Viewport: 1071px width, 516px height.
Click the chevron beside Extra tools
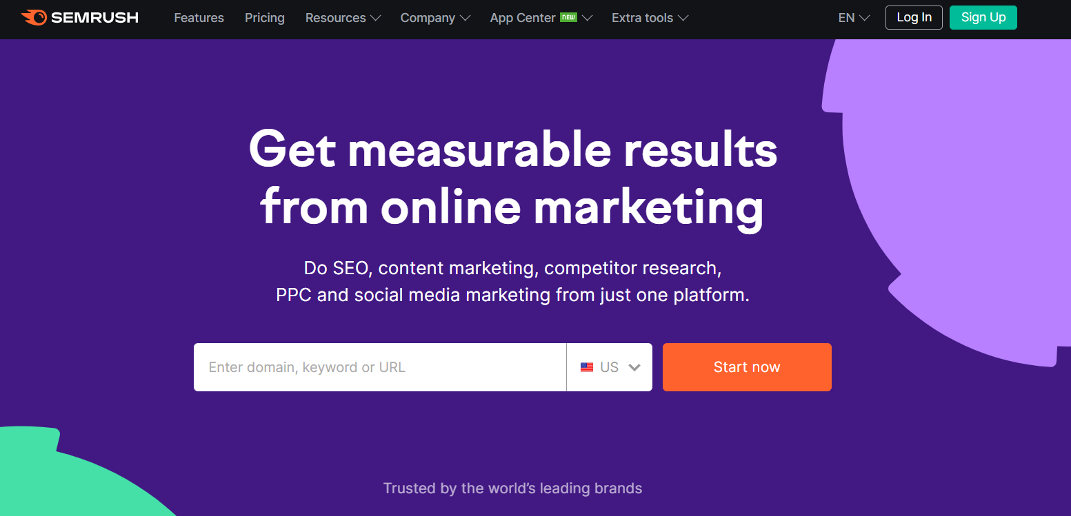click(x=683, y=18)
